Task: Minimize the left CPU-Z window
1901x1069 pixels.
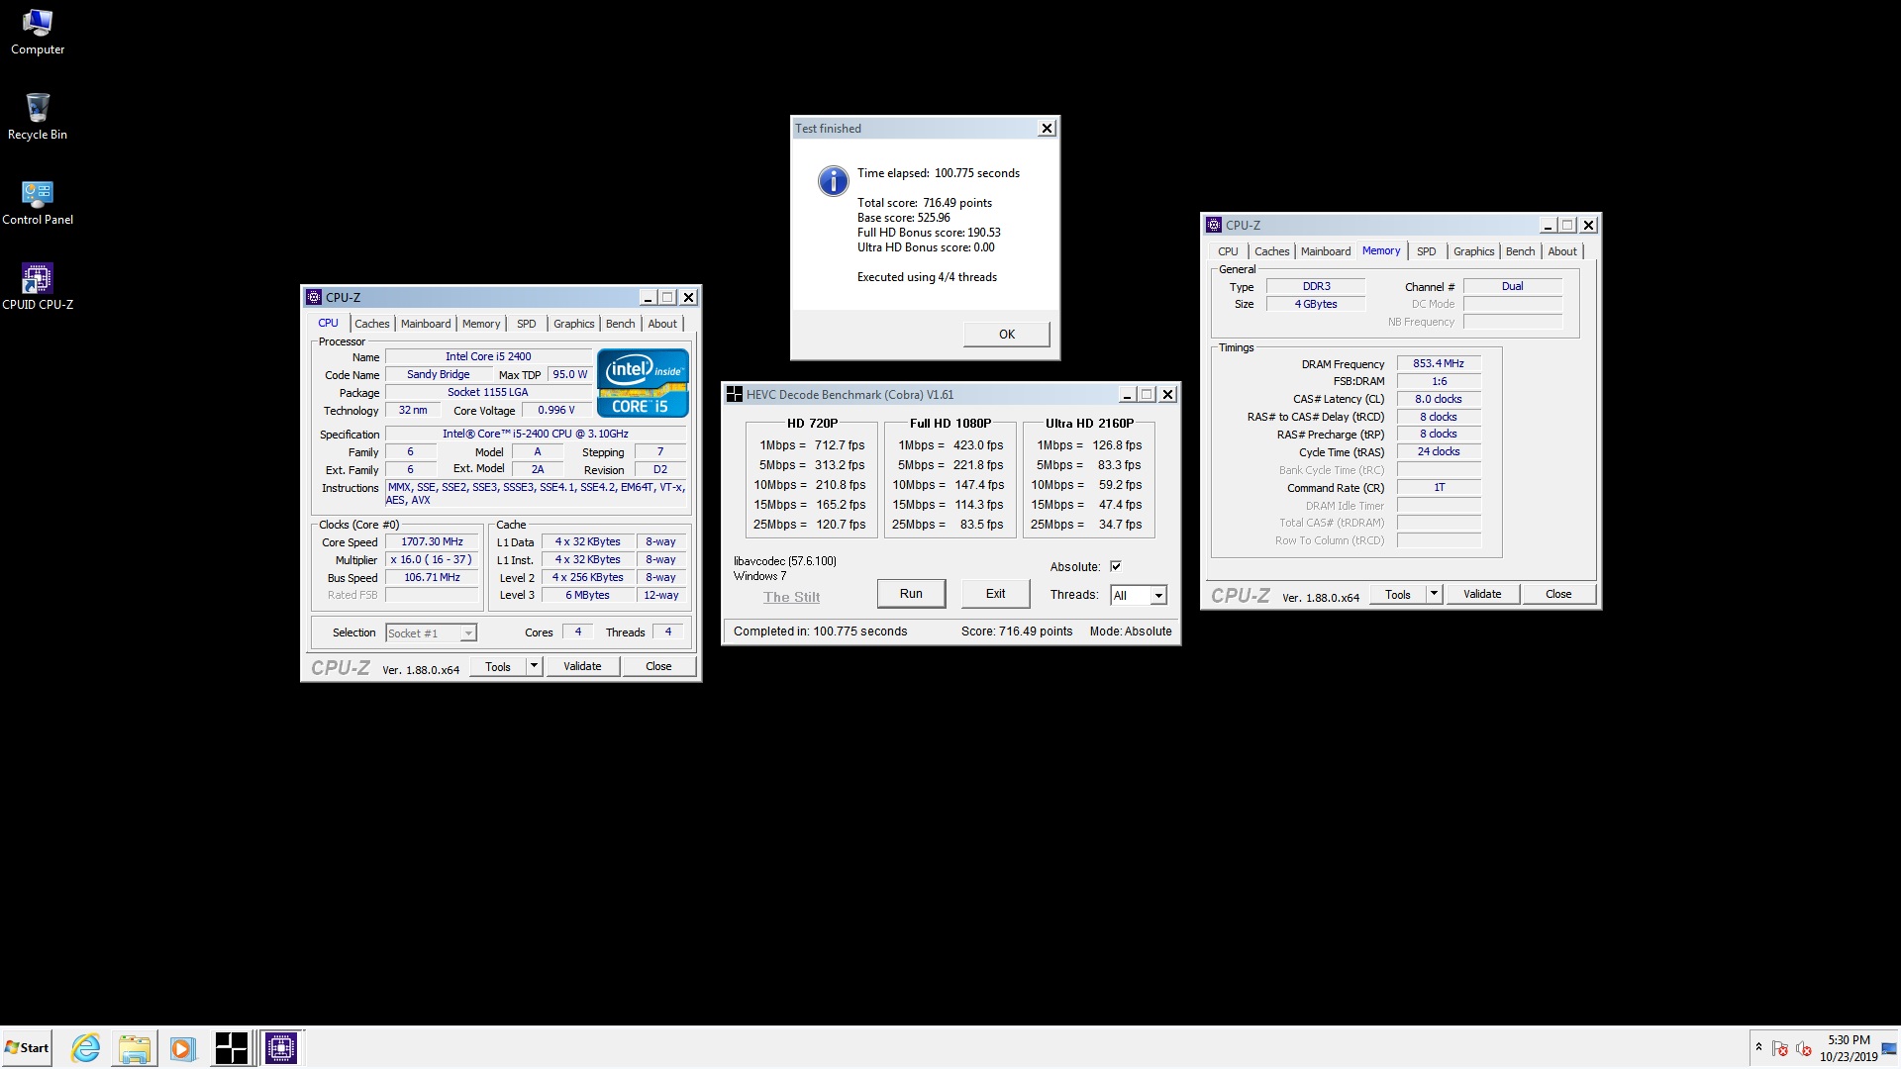Action: point(648,297)
